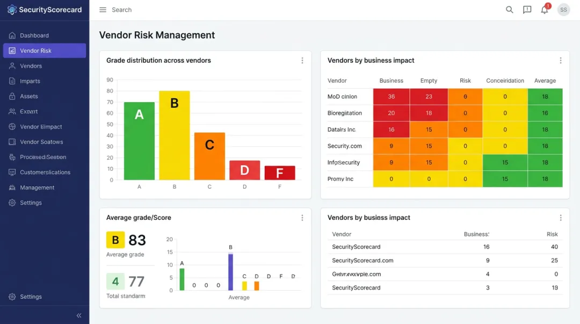
Task: Open the hamburger menu icon
Action: click(103, 10)
